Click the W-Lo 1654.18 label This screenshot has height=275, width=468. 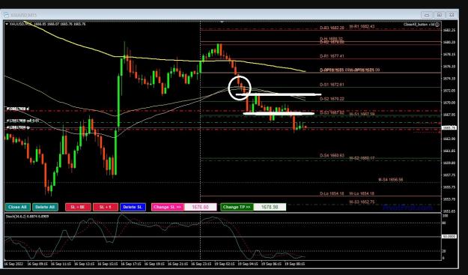tap(362, 193)
